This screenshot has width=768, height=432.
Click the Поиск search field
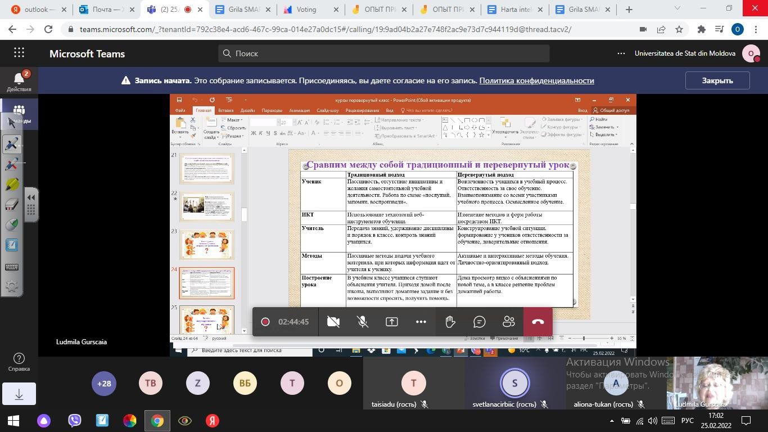[383, 53]
